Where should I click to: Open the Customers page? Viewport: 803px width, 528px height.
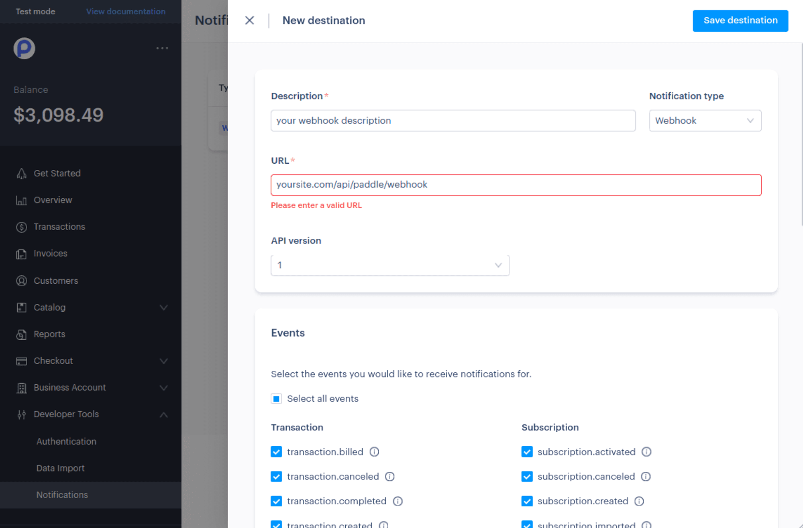(x=55, y=280)
